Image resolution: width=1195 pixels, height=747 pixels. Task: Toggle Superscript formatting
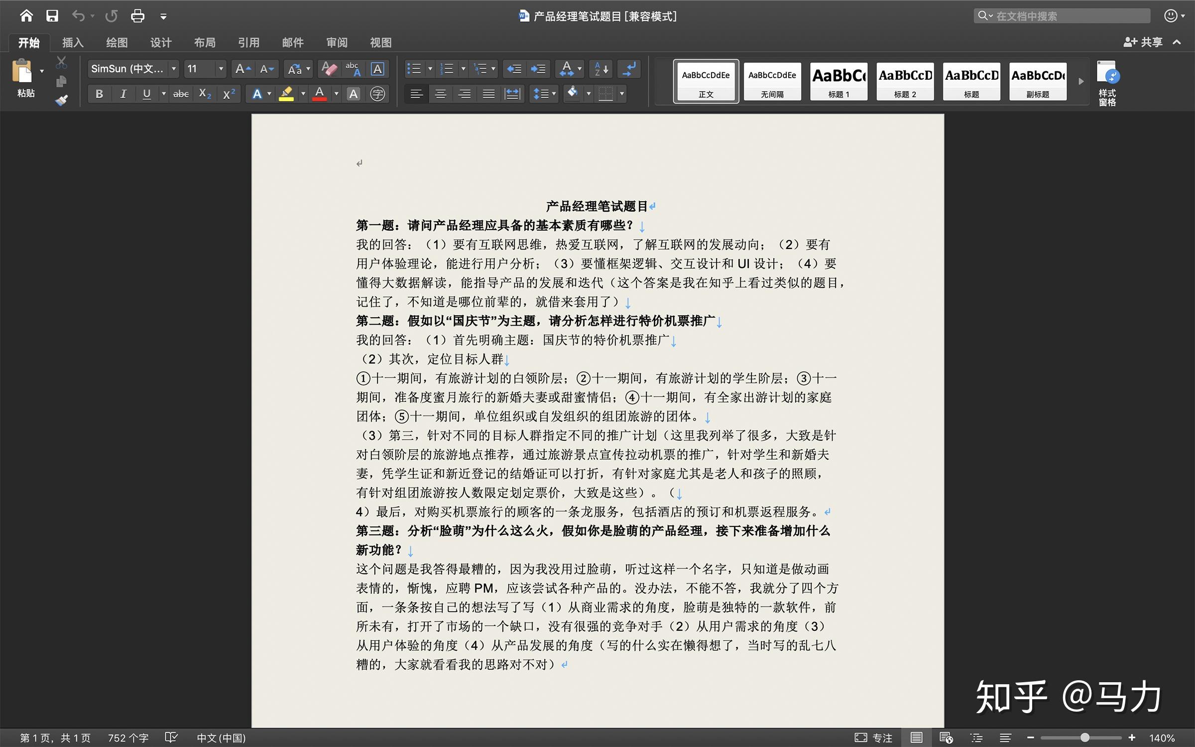pyautogui.click(x=229, y=94)
